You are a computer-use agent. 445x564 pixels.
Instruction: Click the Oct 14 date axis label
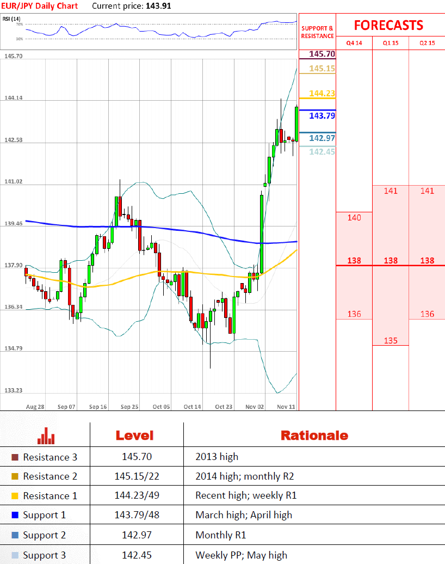192,407
